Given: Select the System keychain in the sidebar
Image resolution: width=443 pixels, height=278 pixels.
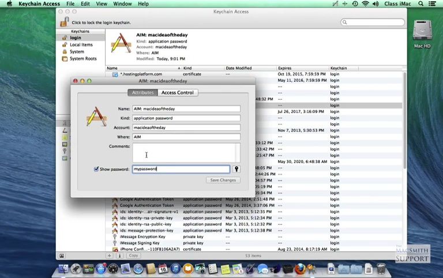Looking at the screenshot, I should (x=81, y=52).
